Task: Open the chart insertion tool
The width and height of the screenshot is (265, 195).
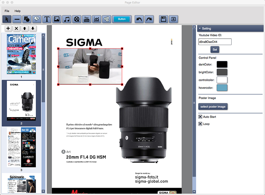Action: (96, 19)
